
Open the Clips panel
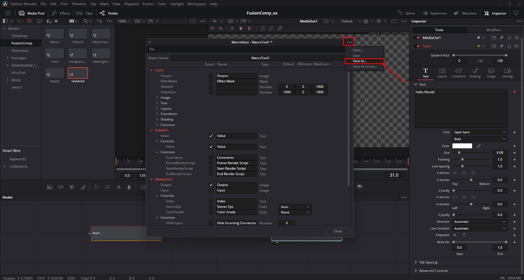(84, 13)
